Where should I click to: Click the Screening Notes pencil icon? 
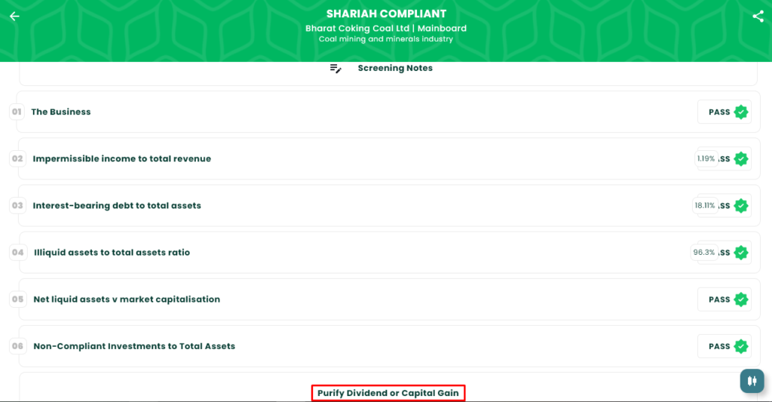click(336, 69)
